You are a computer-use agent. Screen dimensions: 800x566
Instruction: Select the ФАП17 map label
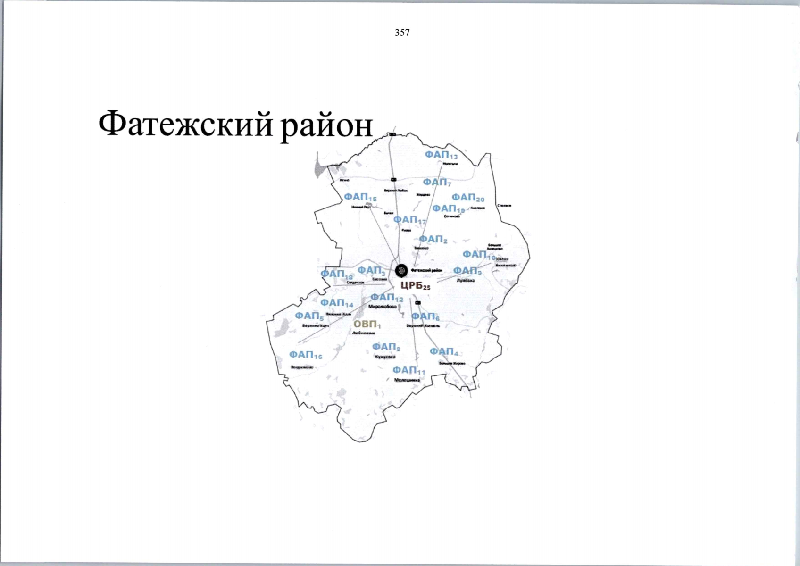pyautogui.click(x=409, y=220)
